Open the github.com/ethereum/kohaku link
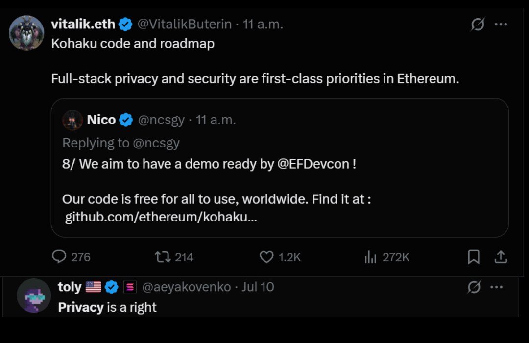 (161, 217)
